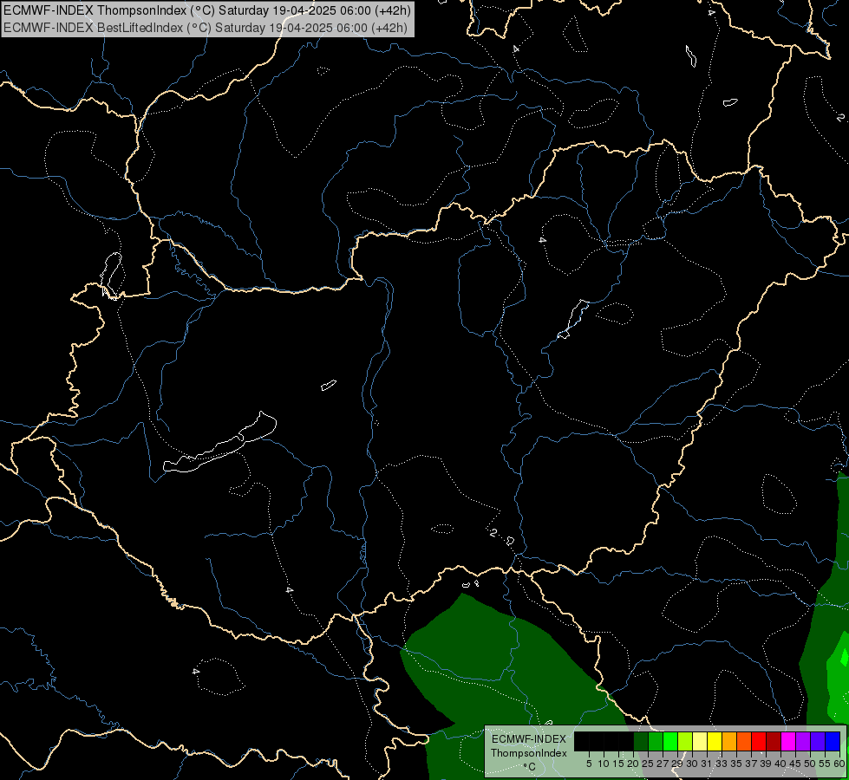
Task: Click the ThompsonIndex title line at top
Action: pyautogui.click(x=207, y=10)
